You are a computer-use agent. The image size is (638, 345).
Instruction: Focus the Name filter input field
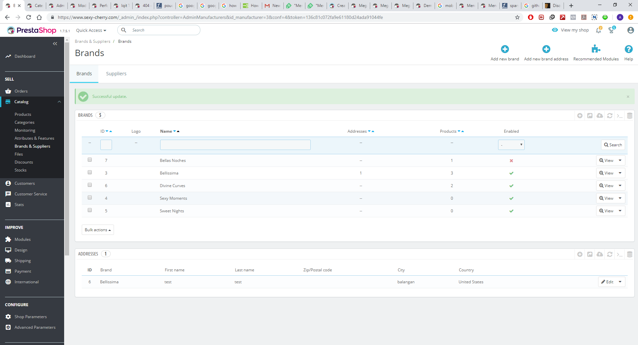235,145
